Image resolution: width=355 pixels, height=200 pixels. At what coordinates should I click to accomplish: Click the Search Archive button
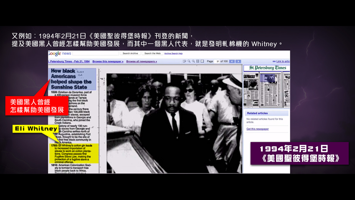[x=130, y=53]
